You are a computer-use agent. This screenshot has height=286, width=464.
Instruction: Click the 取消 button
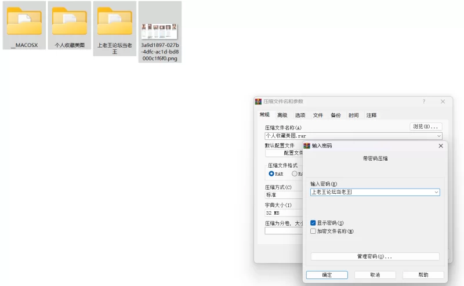pos(375,275)
